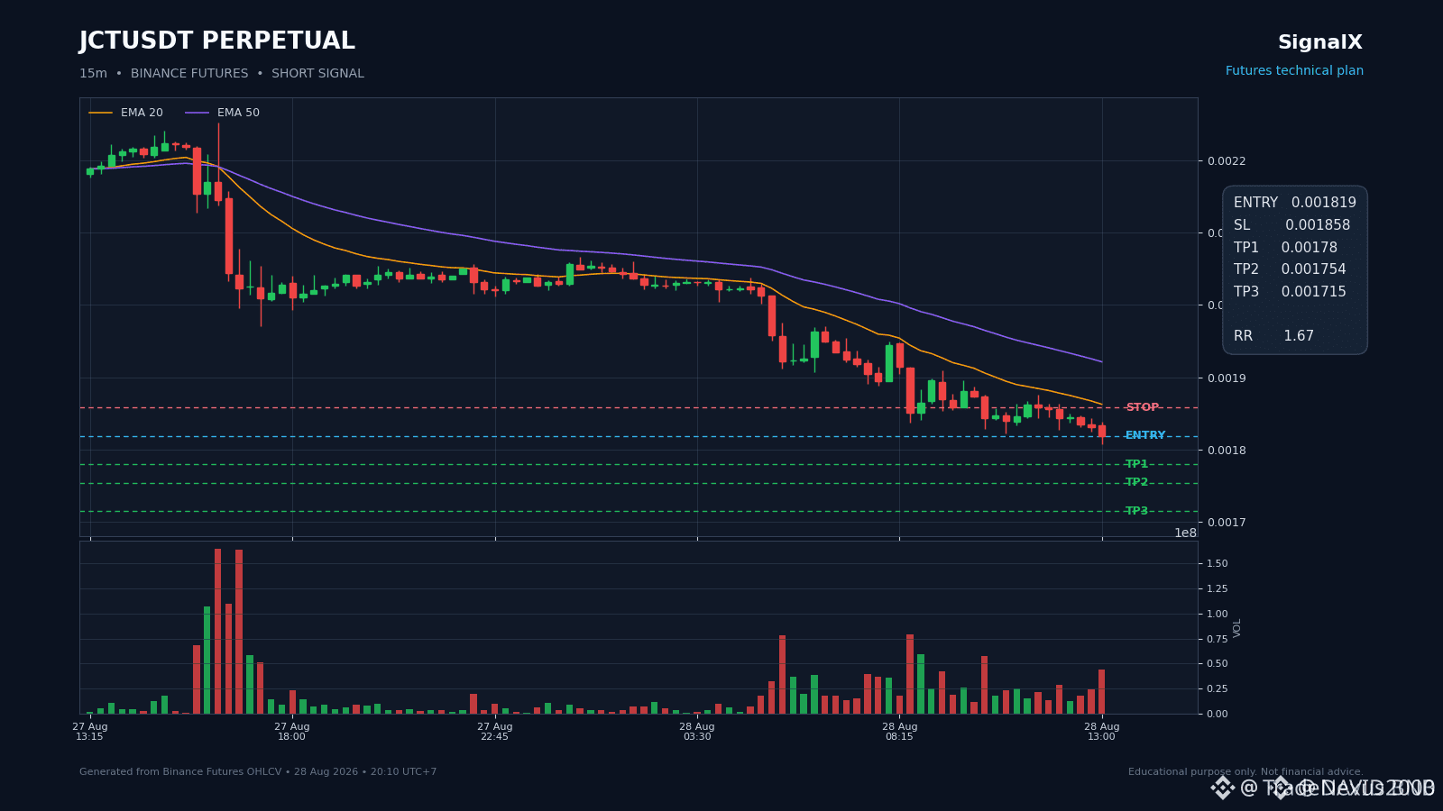
Task: Click the 1.50 volume axis label
Action: 1218,564
